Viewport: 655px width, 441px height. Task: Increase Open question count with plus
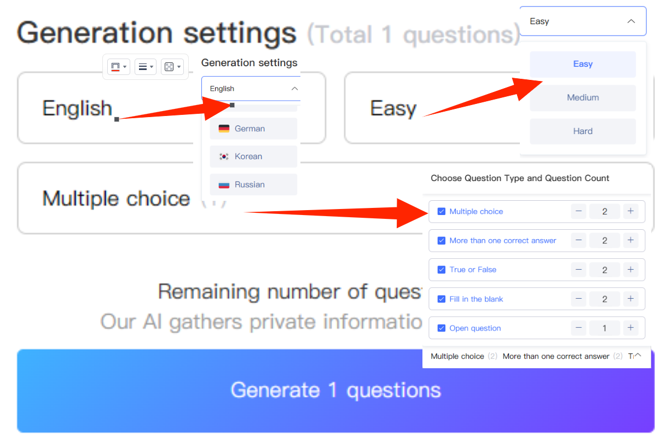tap(630, 328)
